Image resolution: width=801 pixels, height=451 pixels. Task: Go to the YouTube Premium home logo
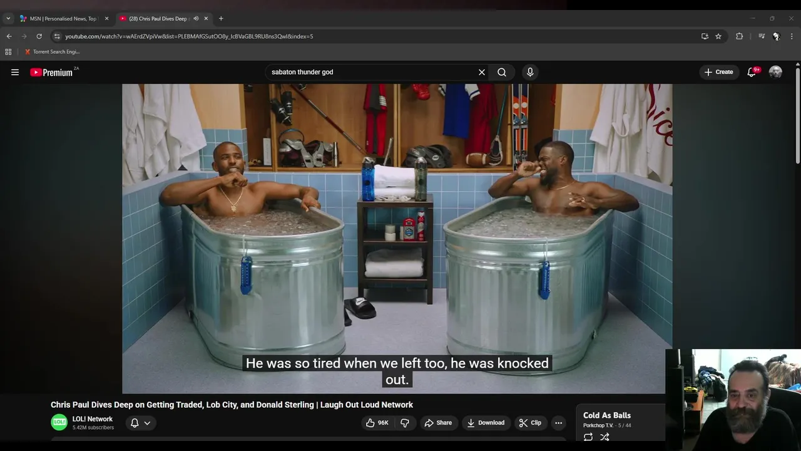[53, 72]
